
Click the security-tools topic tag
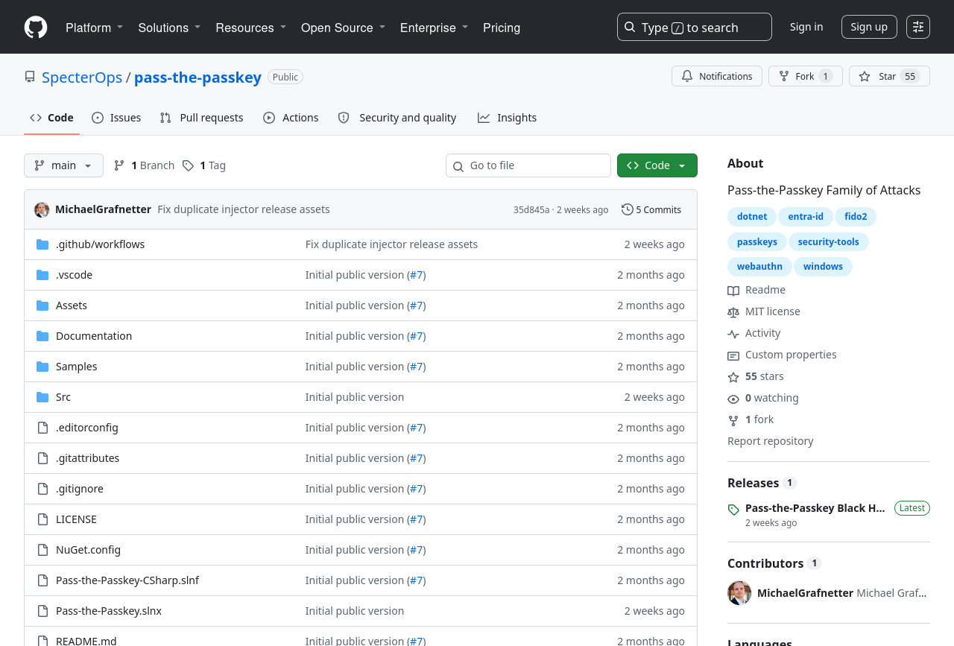tap(829, 242)
